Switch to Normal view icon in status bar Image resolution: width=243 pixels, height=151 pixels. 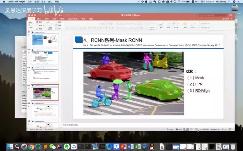tap(186, 129)
